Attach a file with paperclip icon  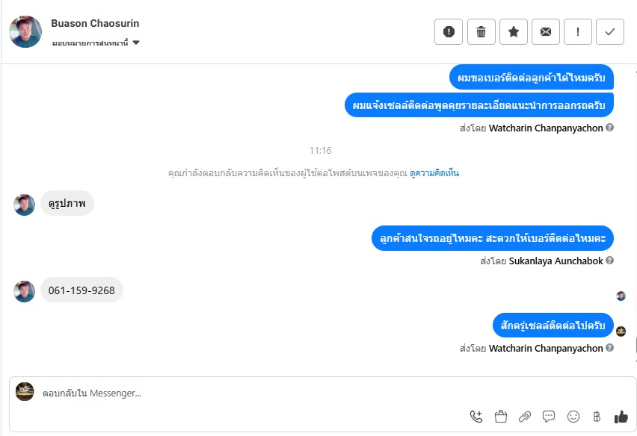[x=524, y=417]
